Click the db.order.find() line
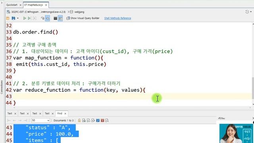Viewport: 254px width, 143px height. tap(35, 32)
